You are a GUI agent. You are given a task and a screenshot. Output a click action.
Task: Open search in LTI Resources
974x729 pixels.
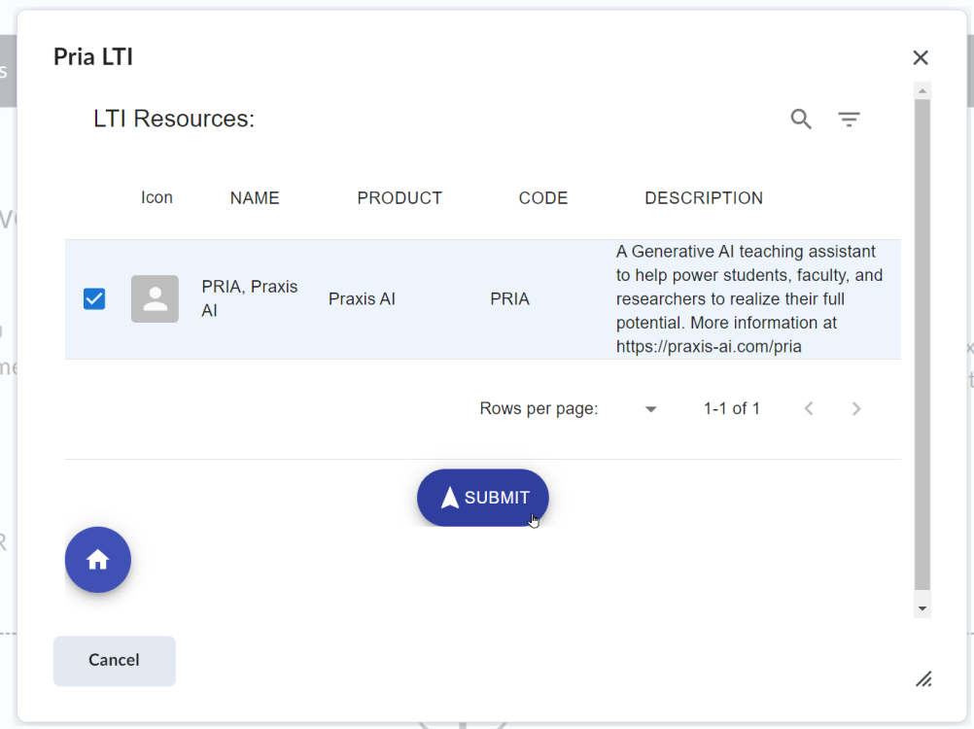pos(801,119)
